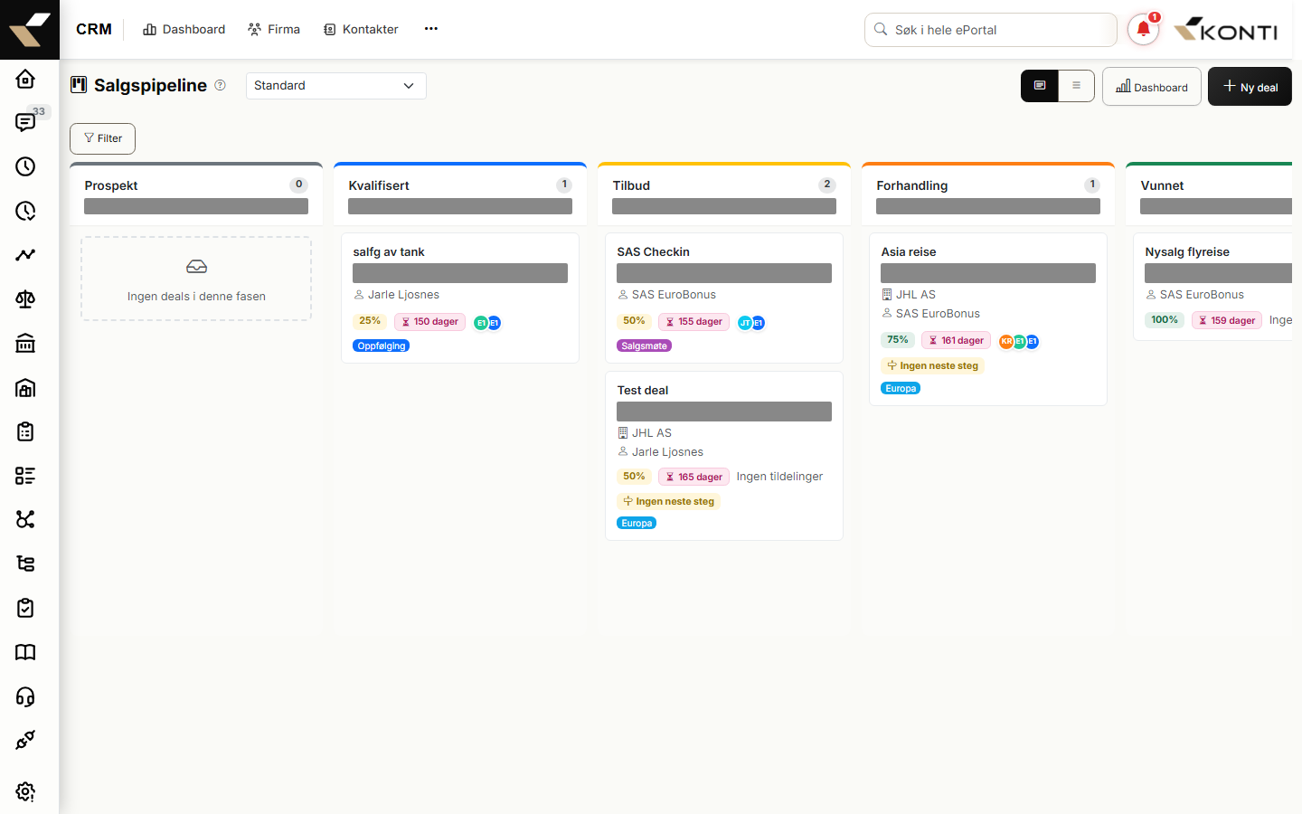This screenshot has width=1302, height=814.
Task: Click the ePortal logo at top left
Action: click(30, 30)
